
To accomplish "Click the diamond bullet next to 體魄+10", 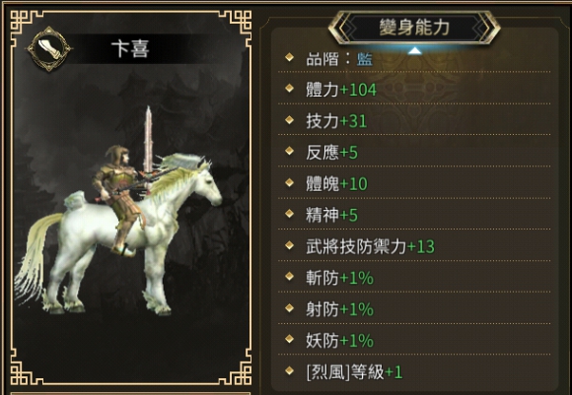I will (290, 182).
